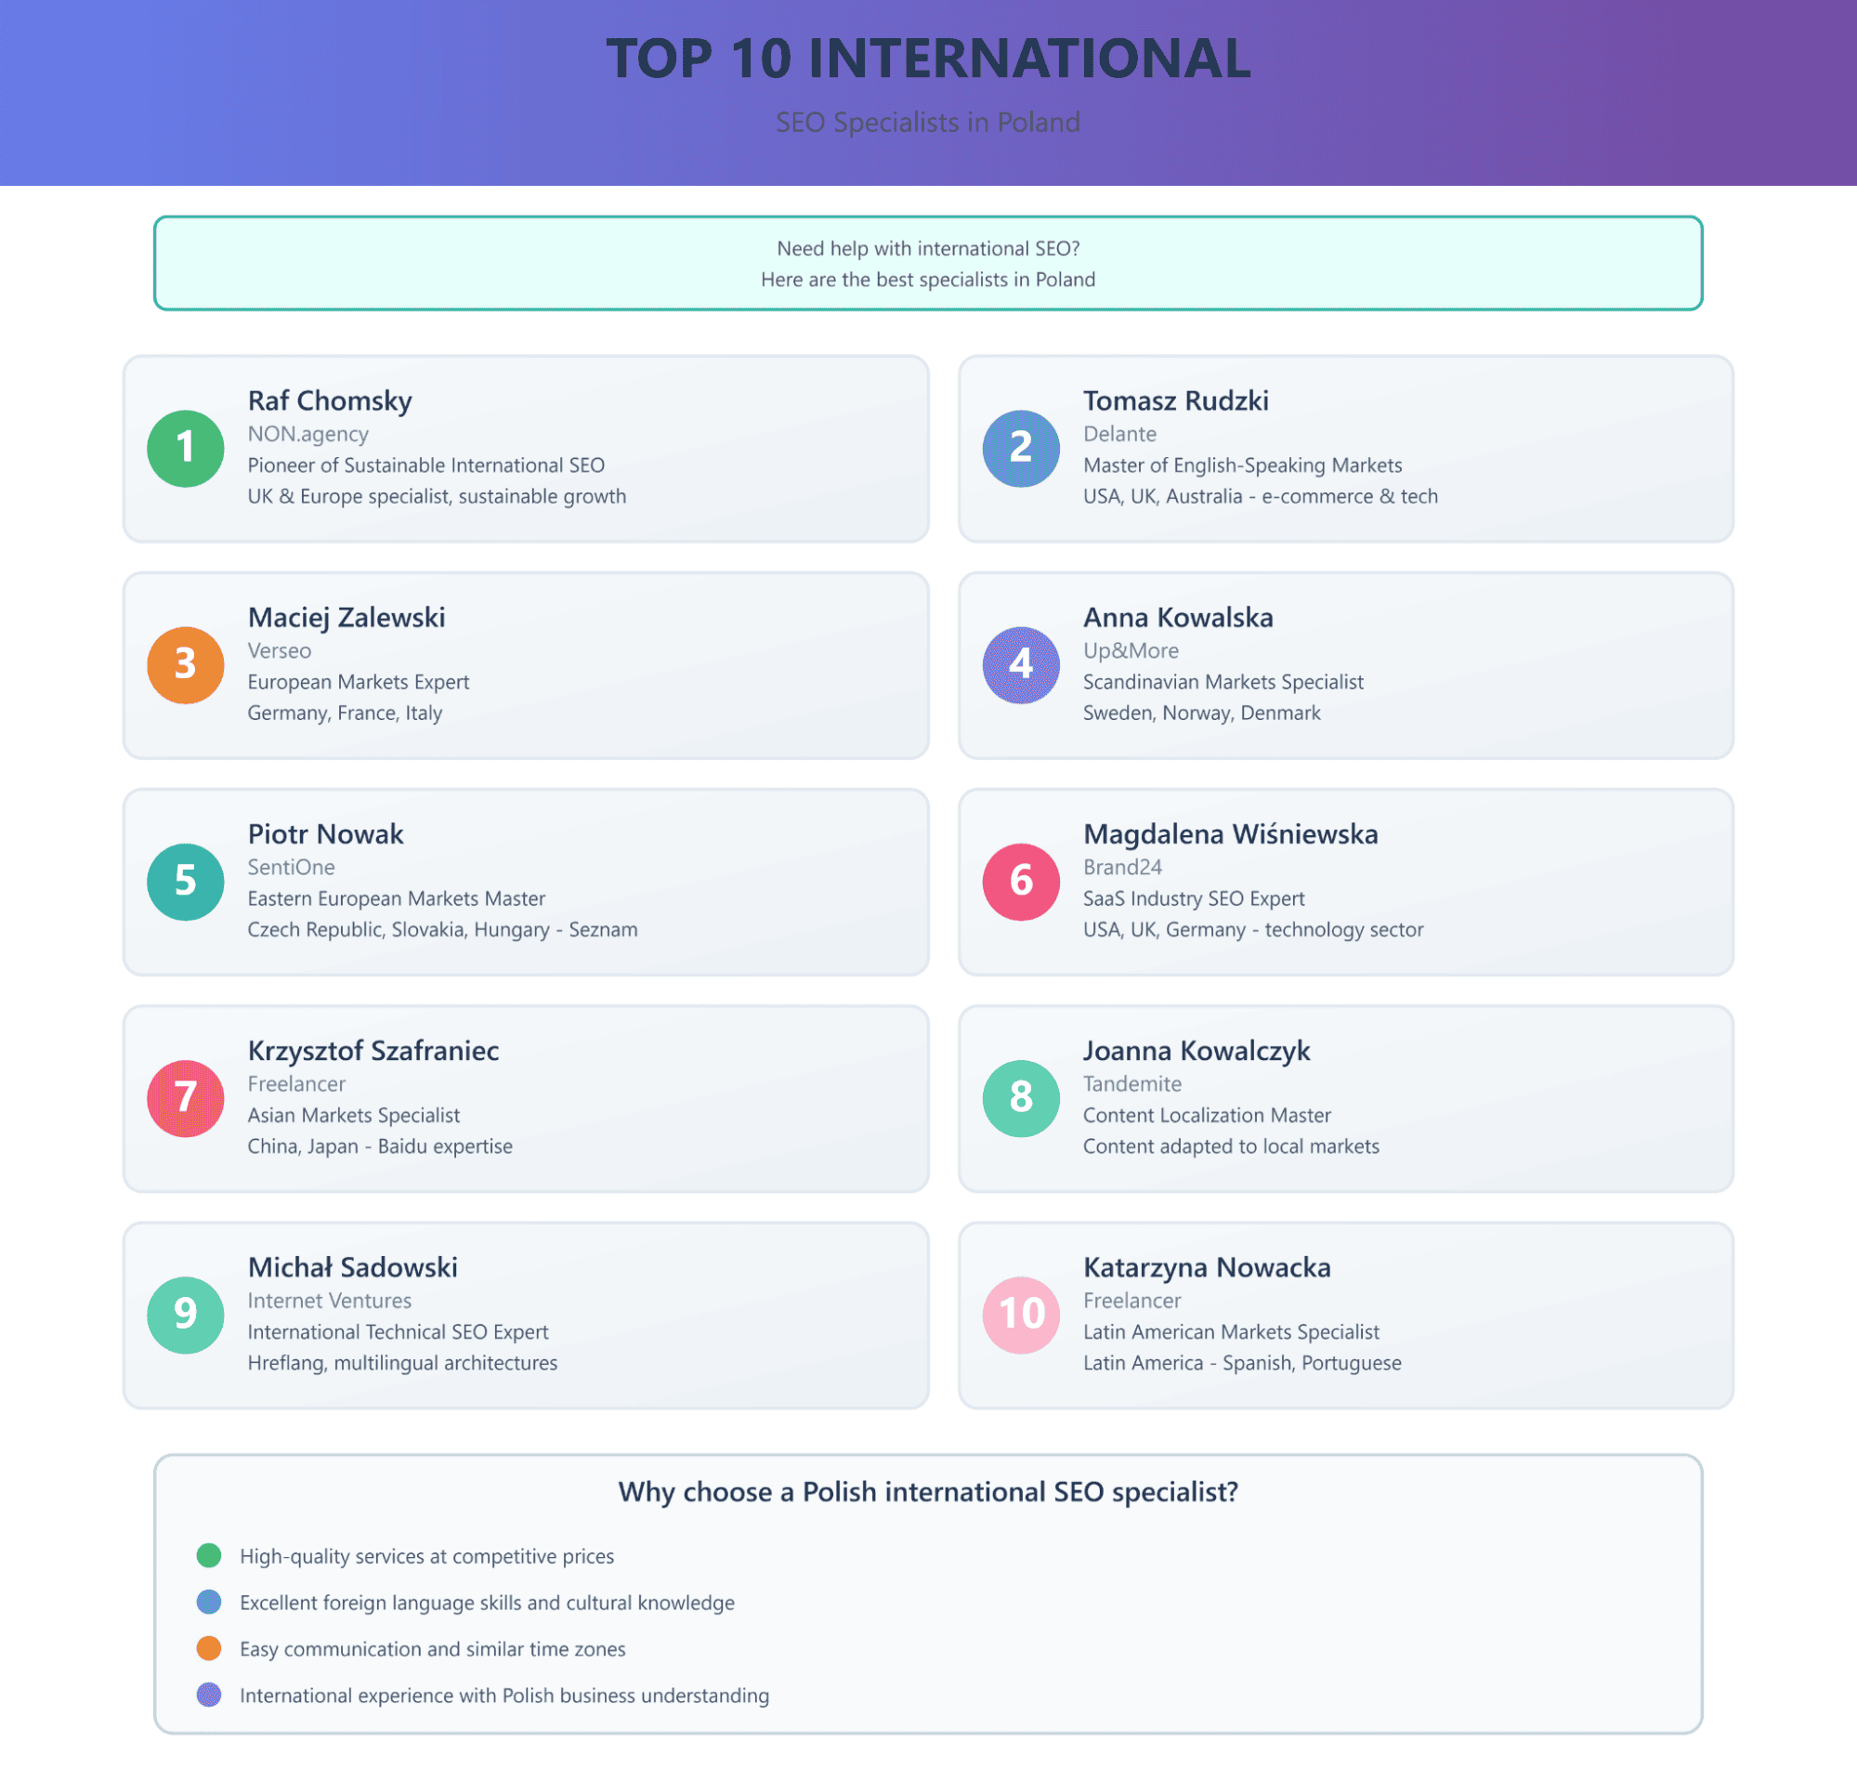The image size is (1857, 1781).
Task: Click the mint green number 8 badge
Action: [x=1020, y=1098]
